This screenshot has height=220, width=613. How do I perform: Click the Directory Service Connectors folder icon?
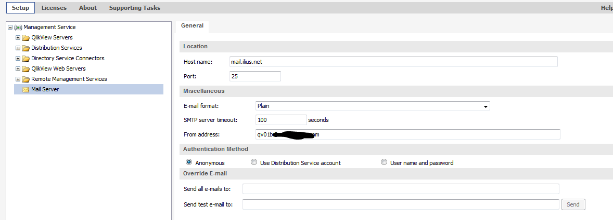(x=25, y=58)
